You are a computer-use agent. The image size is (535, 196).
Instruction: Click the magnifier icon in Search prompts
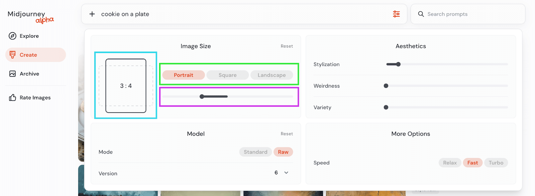(x=421, y=14)
